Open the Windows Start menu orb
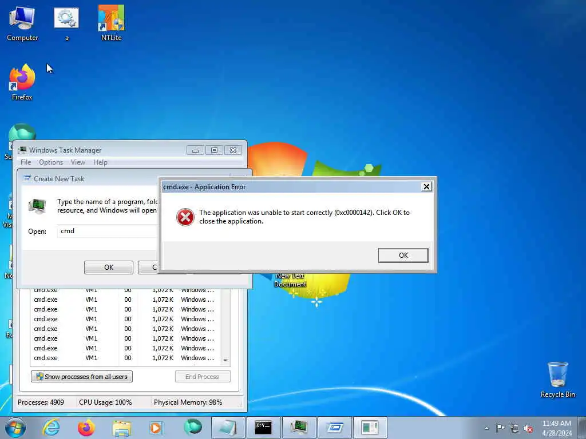Image resolution: width=586 pixels, height=439 pixels. (15, 428)
